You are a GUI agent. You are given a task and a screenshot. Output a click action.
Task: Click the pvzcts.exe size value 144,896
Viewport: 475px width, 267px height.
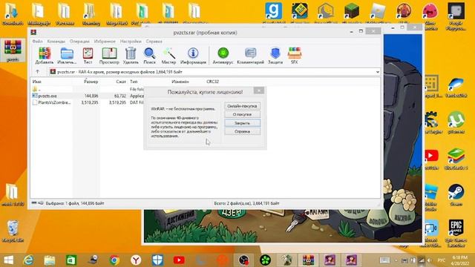point(91,96)
